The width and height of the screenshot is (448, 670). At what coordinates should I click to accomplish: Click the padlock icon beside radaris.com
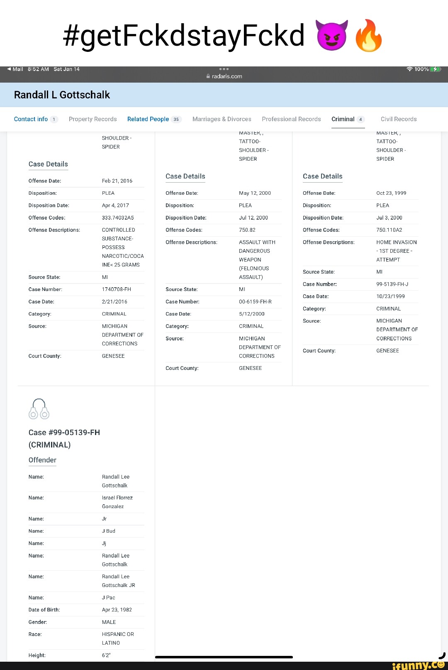click(x=208, y=76)
